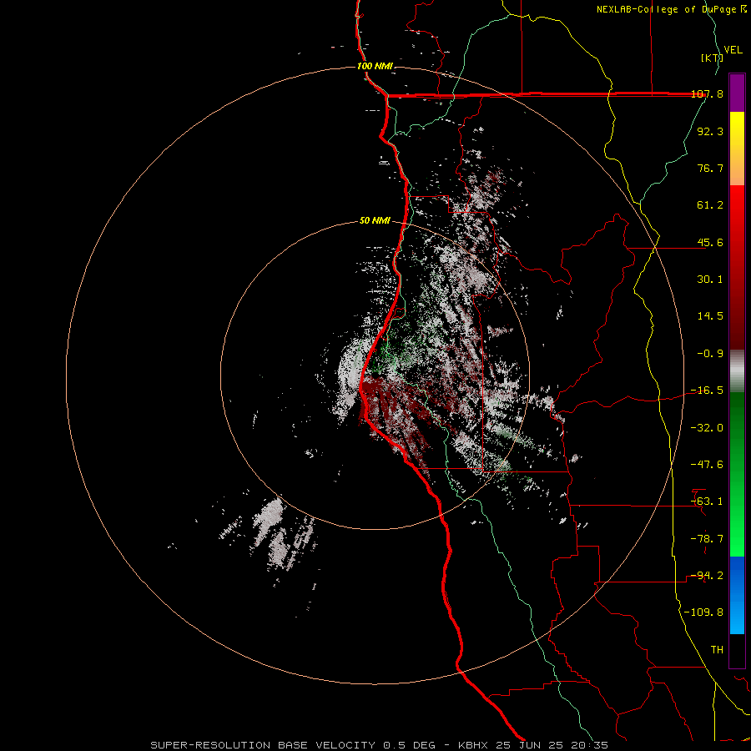Select the -63.1 velocity scale value
This screenshot has height=751, width=751.
[x=707, y=502]
